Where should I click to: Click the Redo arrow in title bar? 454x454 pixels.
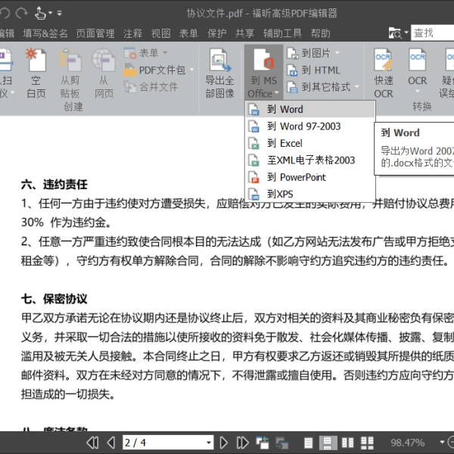pos(22,13)
